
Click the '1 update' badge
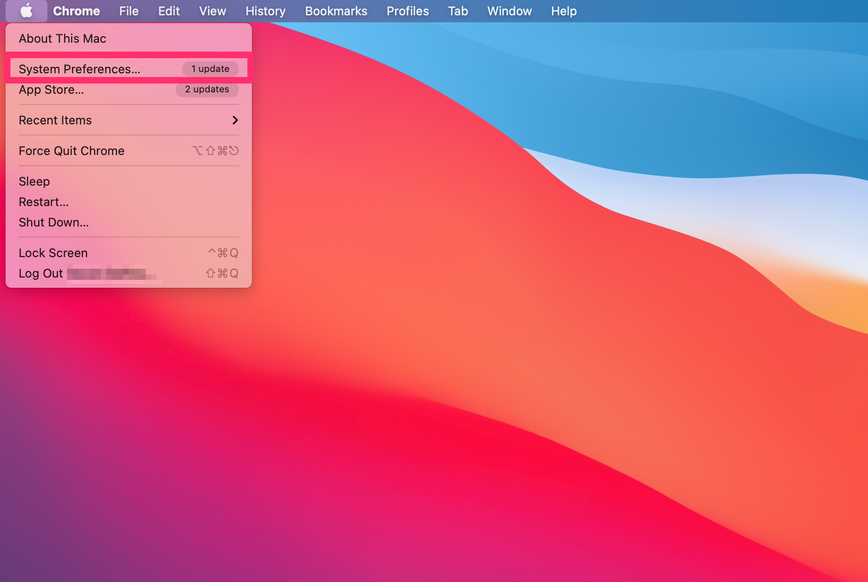(x=210, y=69)
